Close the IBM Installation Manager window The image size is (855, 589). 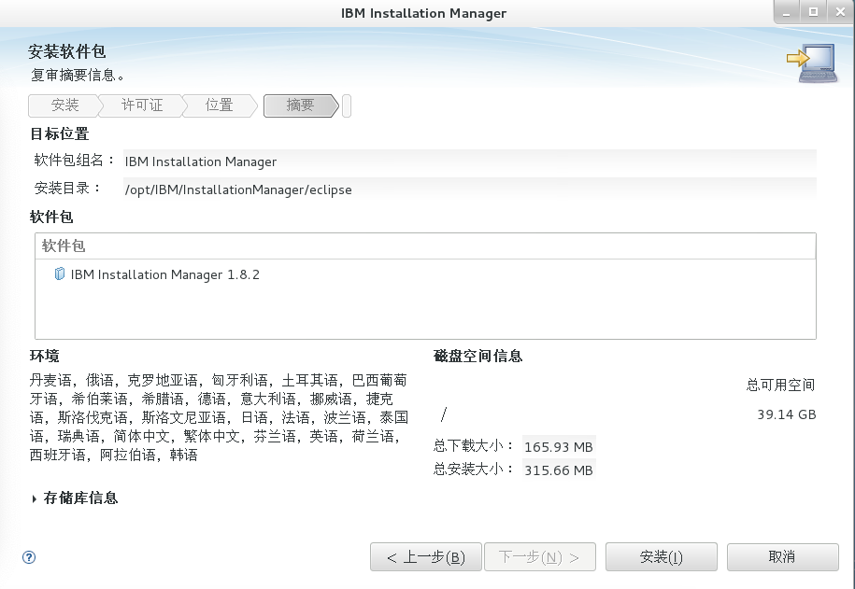(x=840, y=12)
